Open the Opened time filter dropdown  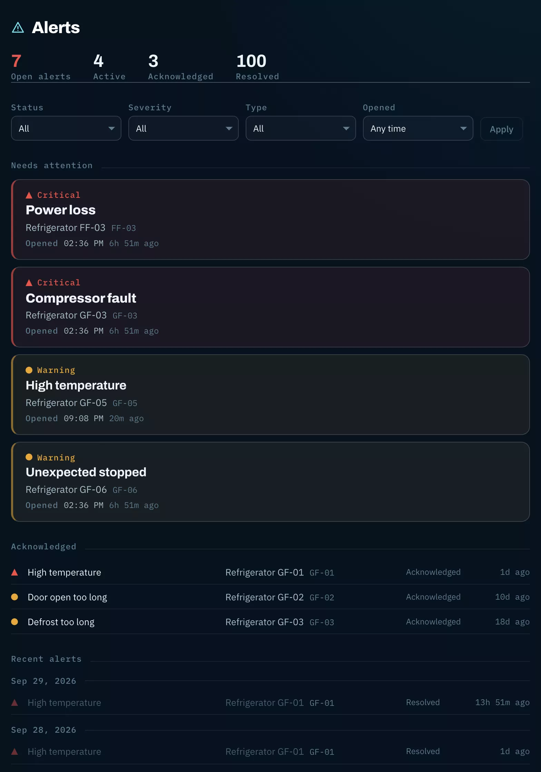pyautogui.click(x=418, y=128)
